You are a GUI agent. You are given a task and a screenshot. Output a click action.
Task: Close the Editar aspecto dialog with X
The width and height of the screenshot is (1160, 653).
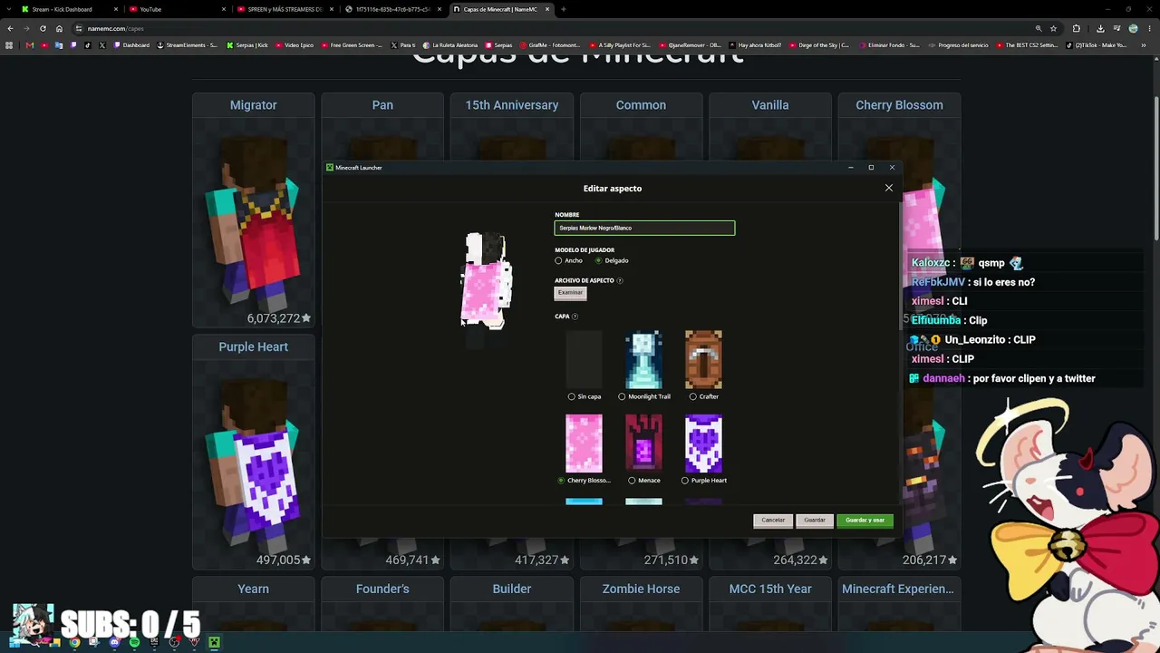coord(889,189)
